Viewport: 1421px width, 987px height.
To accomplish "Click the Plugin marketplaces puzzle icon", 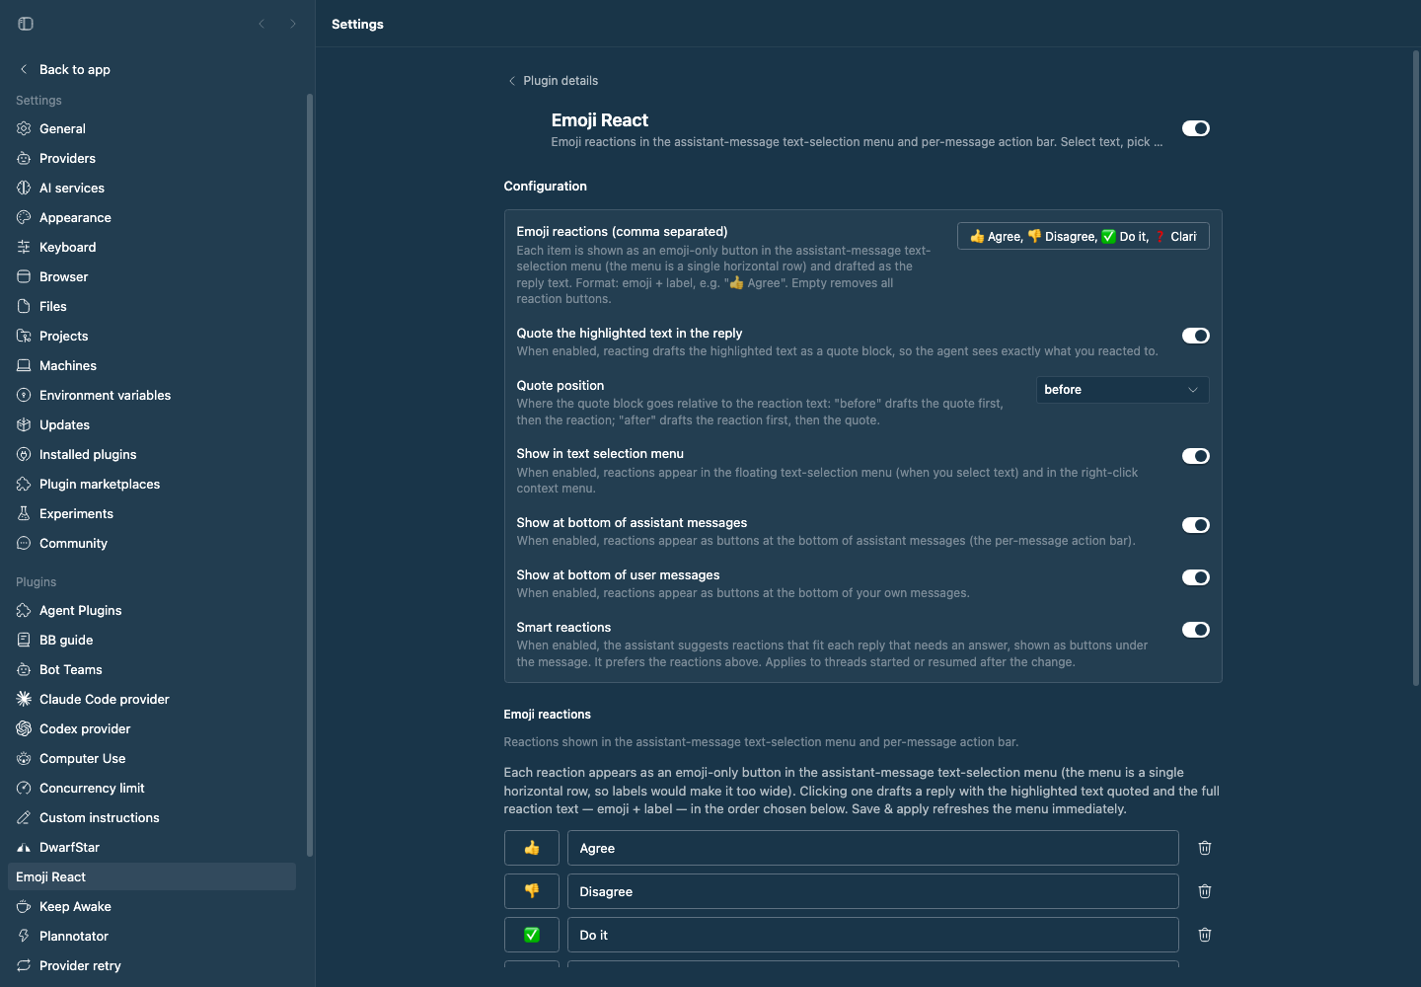I will (24, 484).
